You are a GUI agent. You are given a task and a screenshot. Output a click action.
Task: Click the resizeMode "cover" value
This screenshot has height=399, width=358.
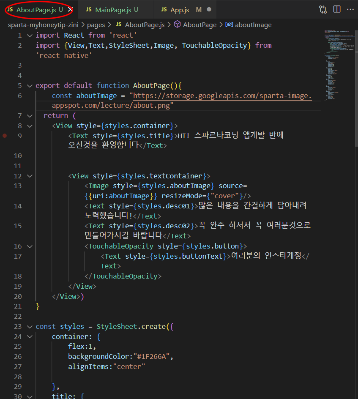[x=225, y=196]
